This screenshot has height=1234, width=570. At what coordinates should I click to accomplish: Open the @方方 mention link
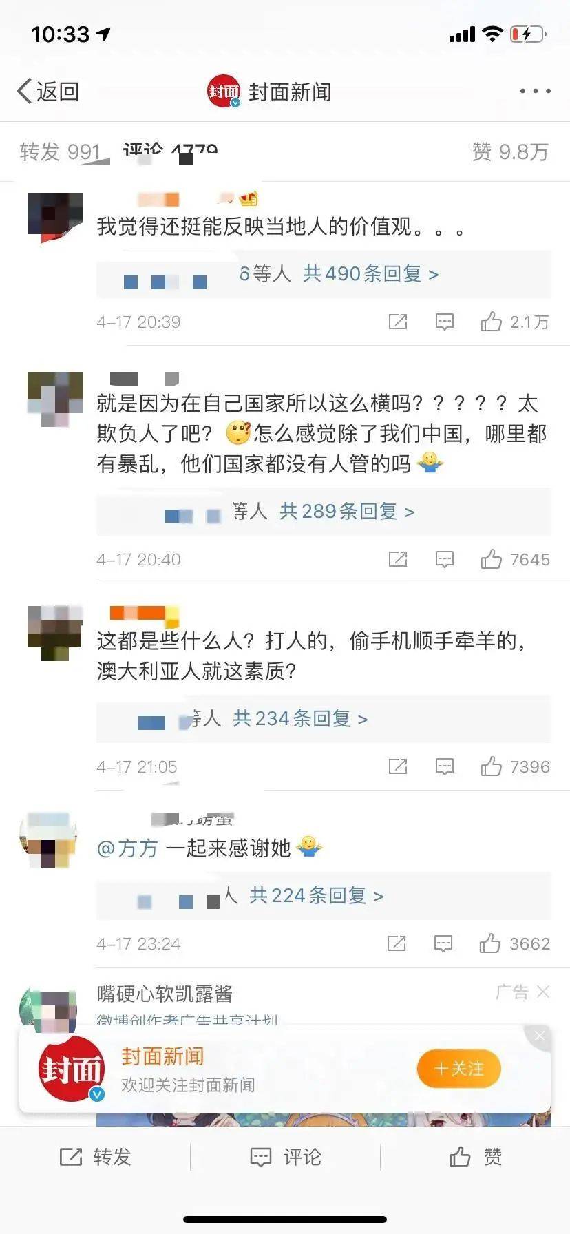(x=128, y=848)
